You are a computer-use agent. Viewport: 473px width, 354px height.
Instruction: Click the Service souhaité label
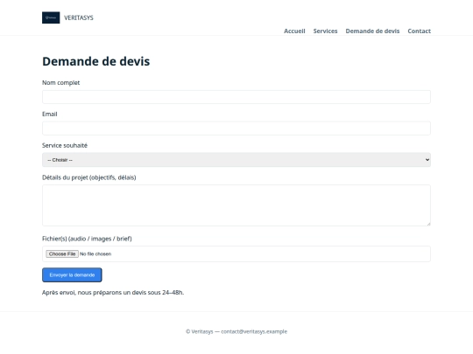(x=65, y=145)
